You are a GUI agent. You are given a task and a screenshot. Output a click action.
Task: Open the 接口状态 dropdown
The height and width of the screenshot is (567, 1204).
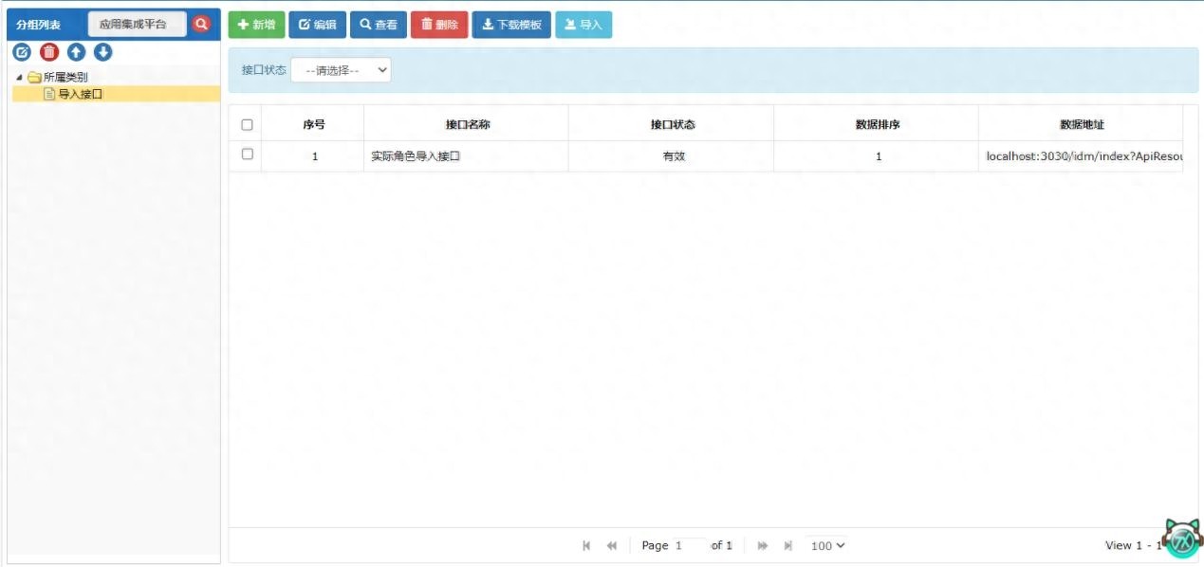(x=341, y=70)
